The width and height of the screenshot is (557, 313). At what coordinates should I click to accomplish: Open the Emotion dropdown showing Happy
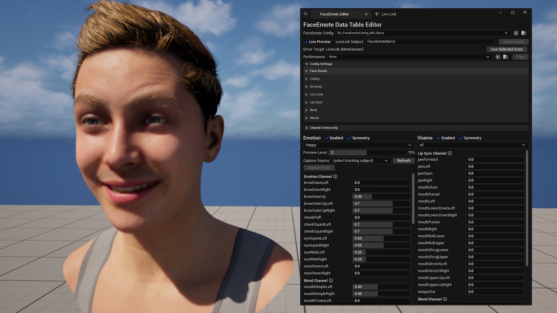(x=358, y=145)
